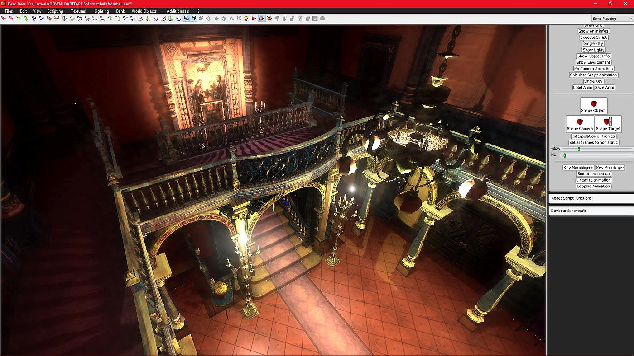Click the Key Morphing++ button

point(578,168)
